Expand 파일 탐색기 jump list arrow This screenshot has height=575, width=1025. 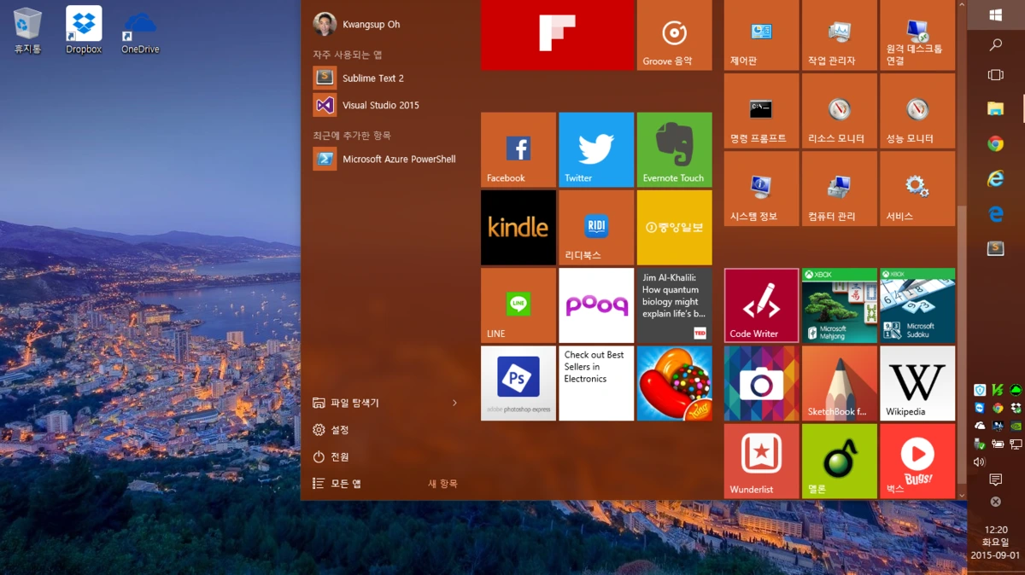coord(454,403)
